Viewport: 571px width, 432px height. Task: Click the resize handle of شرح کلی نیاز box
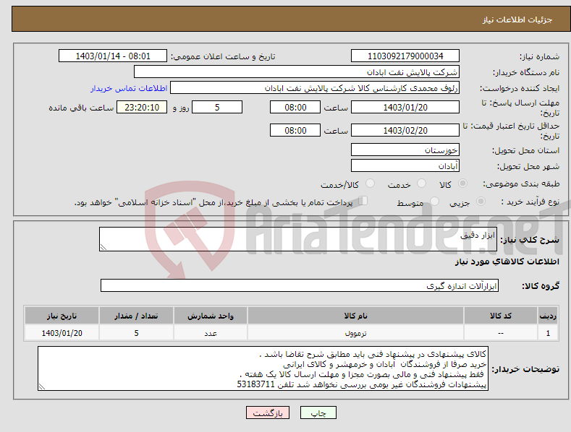click(103, 247)
